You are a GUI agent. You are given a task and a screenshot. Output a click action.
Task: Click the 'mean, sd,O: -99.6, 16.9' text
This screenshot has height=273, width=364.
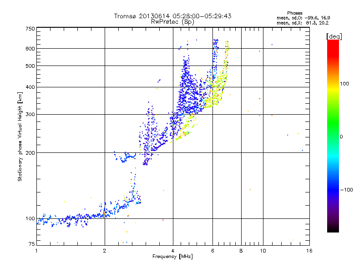tap(303, 18)
